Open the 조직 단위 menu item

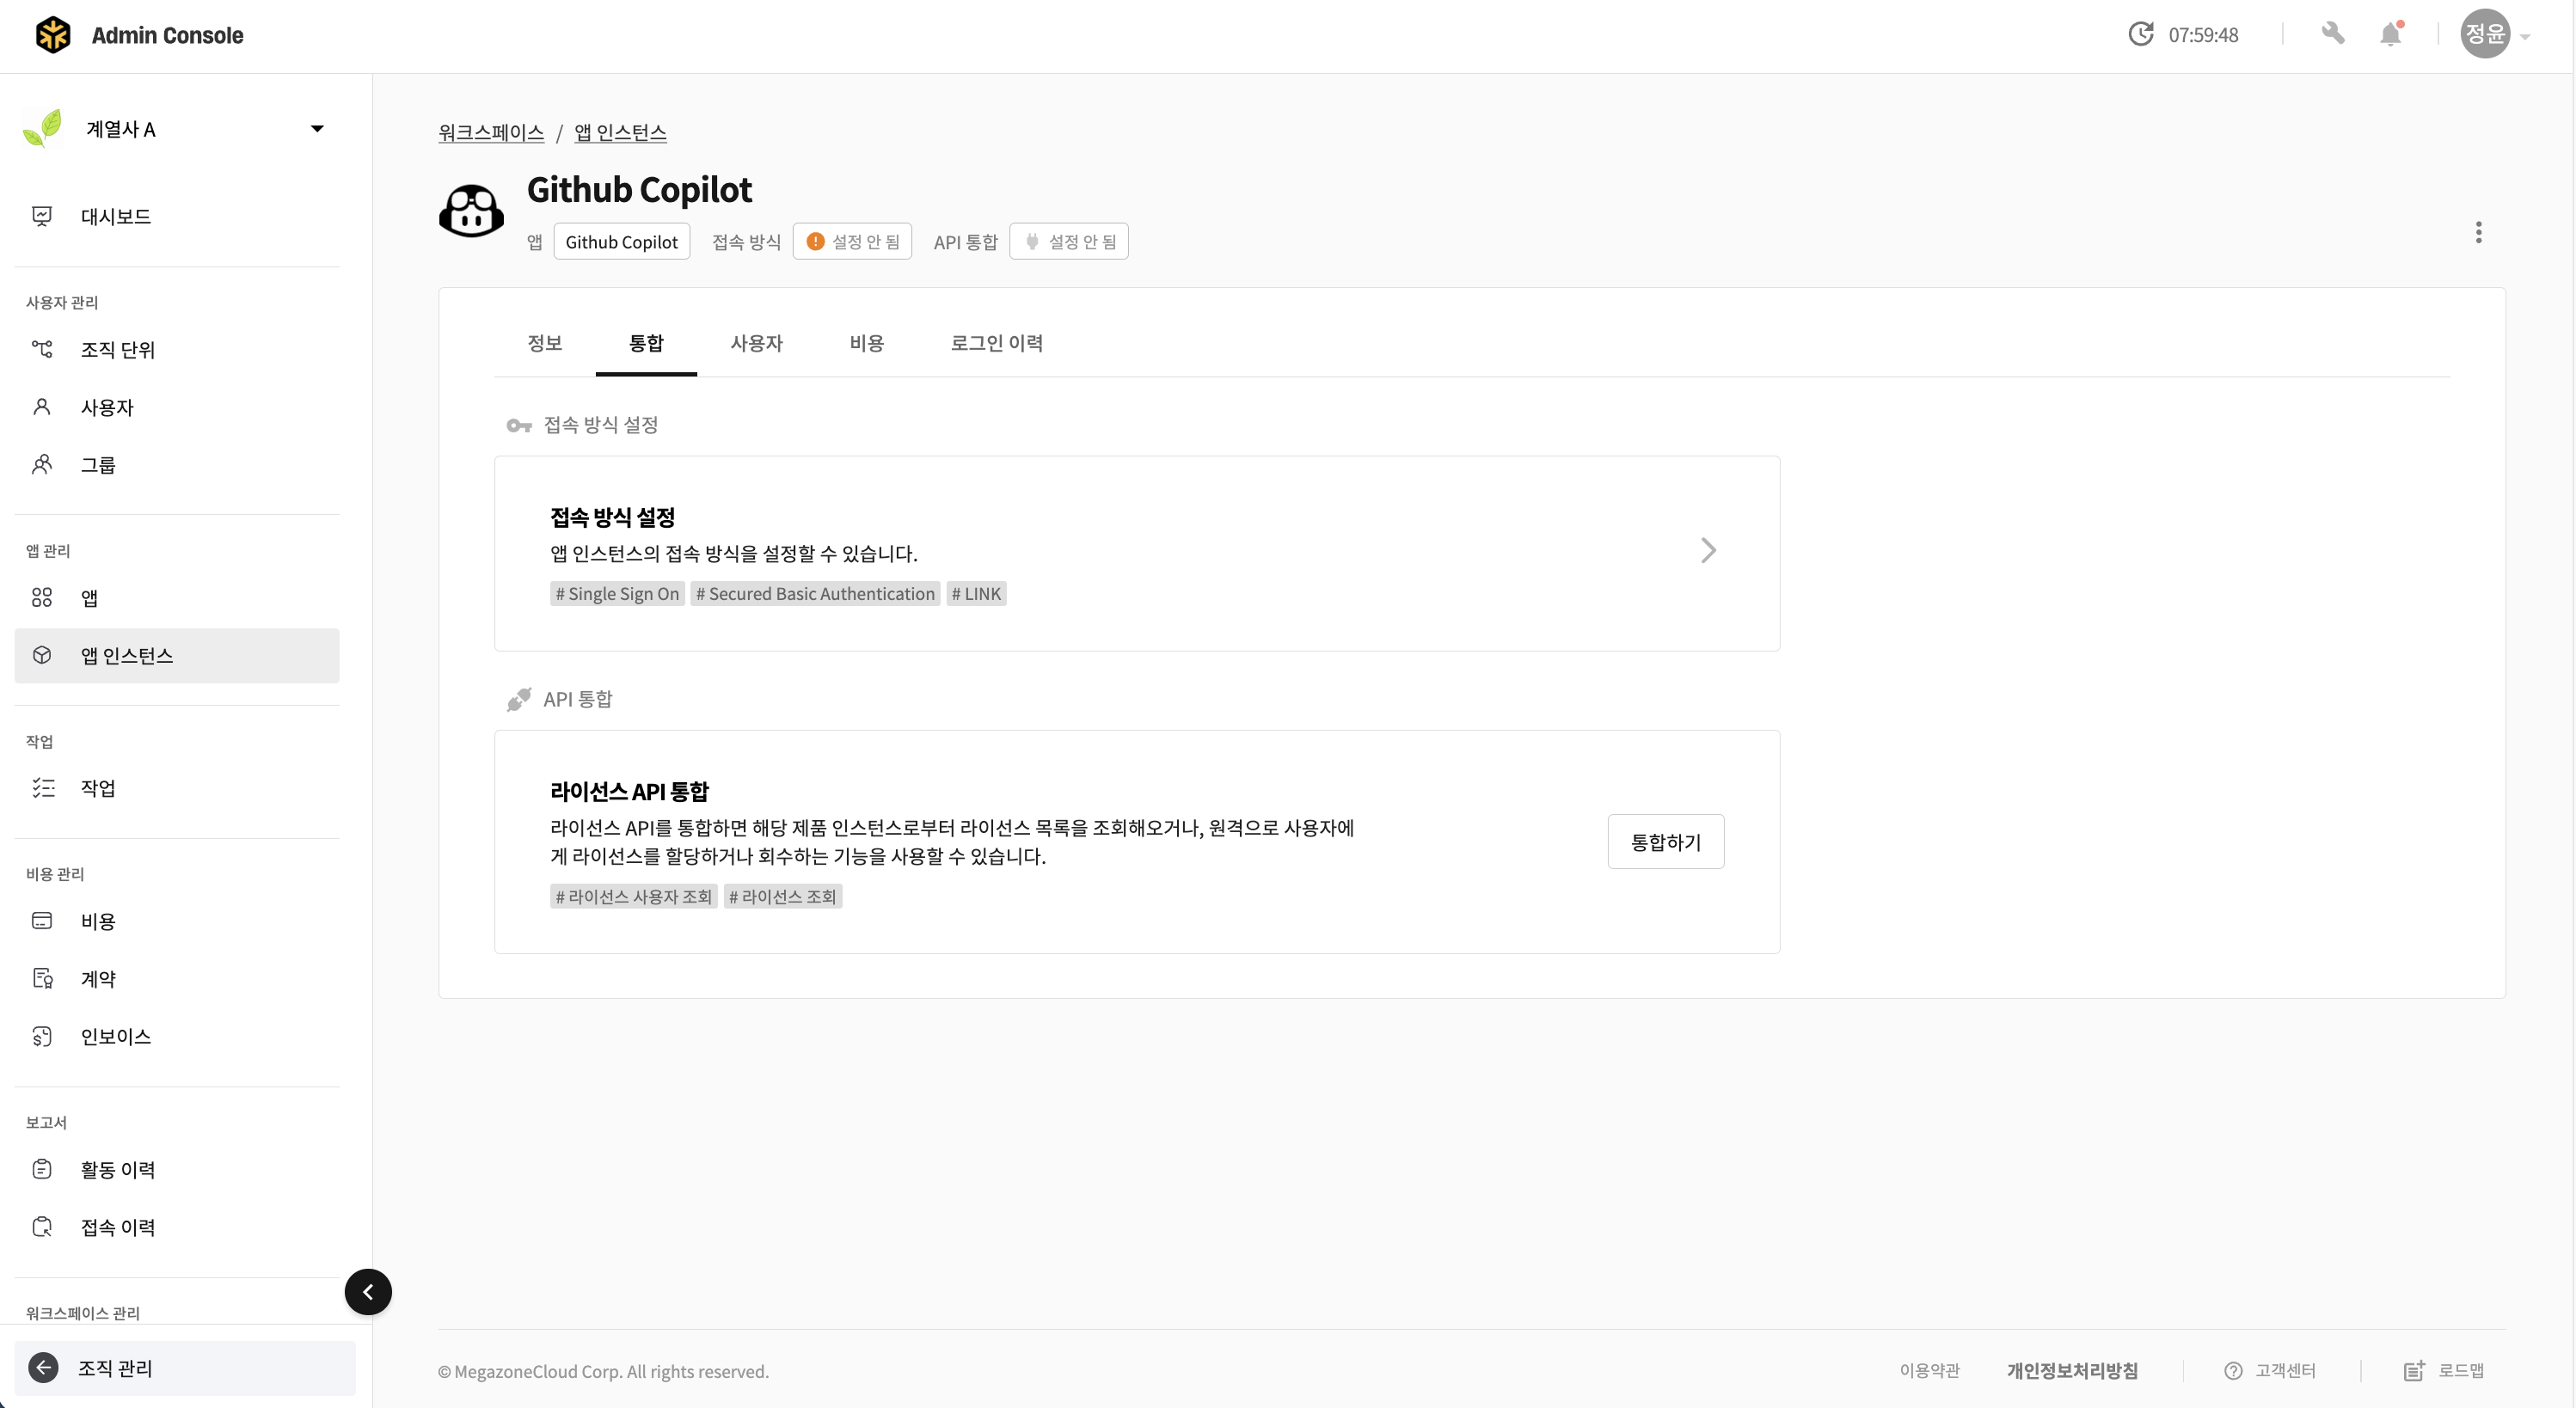[x=177, y=349]
